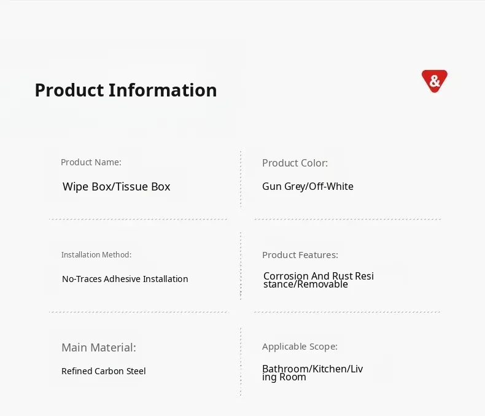Click the Bathroom/Kitchen/Living Room text

pyautogui.click(x=312, y=373)
